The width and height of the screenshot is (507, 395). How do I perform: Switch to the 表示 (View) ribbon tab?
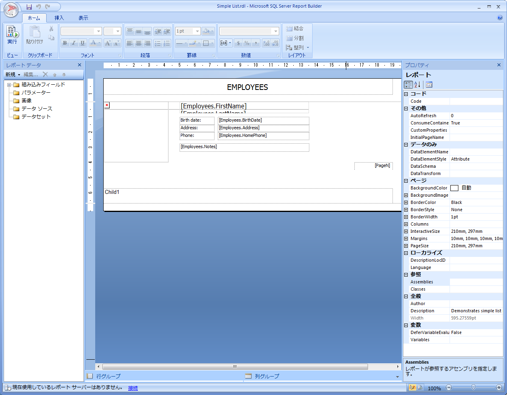(x=83, y=18)
